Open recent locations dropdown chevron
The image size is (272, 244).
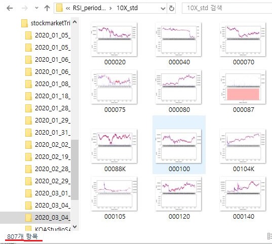pos(36,8)
